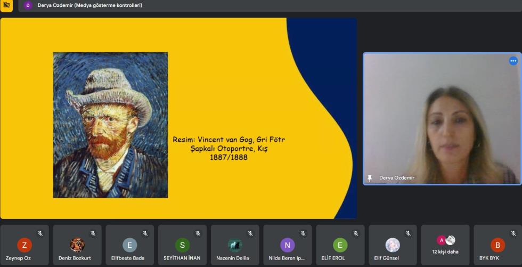
Task: Click the orange B avatar of BYK BYK
Action: [497, 245]
